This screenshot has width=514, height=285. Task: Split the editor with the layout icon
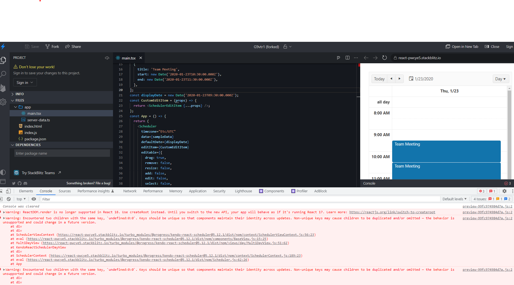tap(347, 58)
